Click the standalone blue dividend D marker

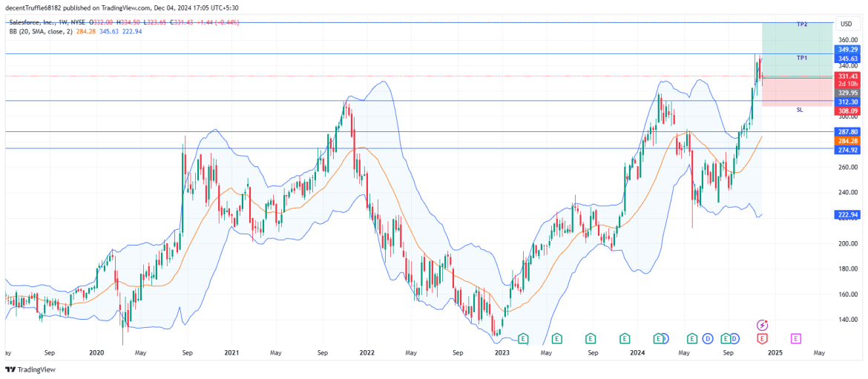[707, 339]
